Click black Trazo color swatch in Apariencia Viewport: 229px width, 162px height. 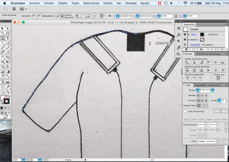click(x=202, y=34)
